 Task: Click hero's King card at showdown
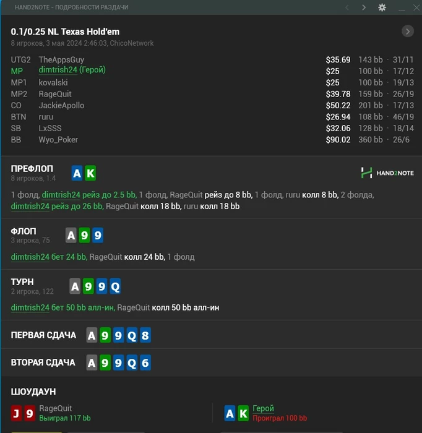click(243, 413)
